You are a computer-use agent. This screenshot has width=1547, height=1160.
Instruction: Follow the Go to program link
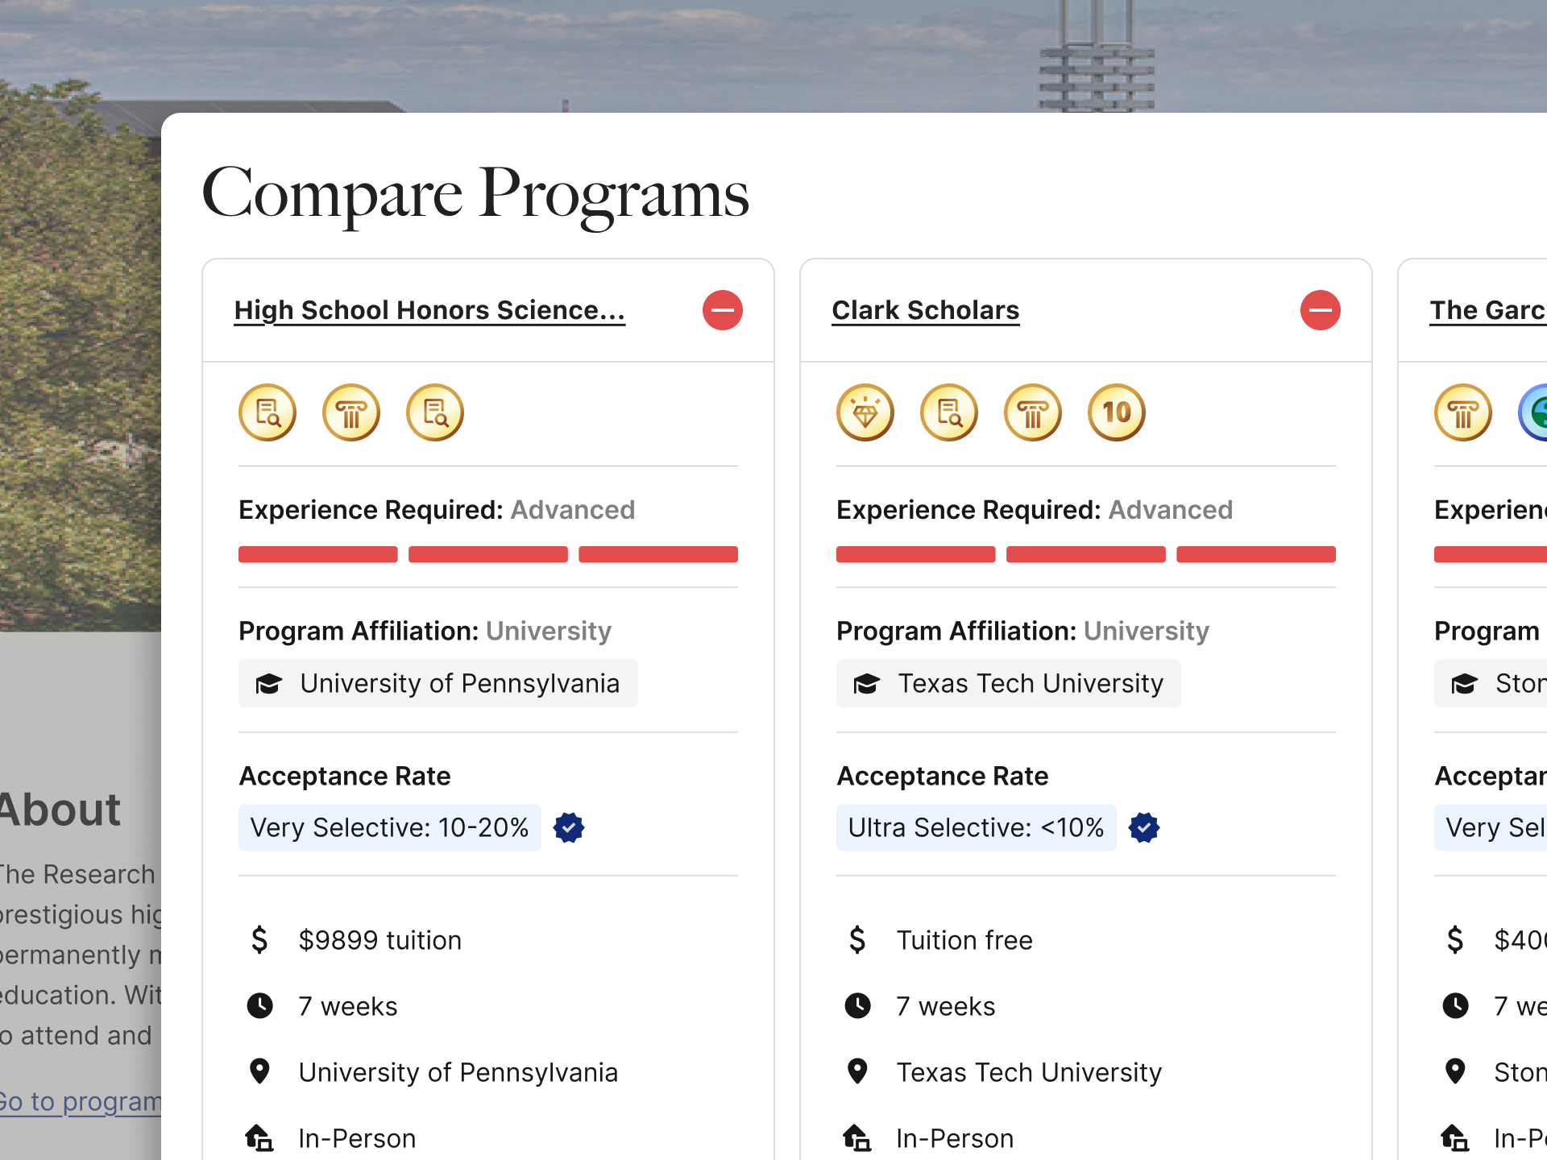[x=81, y=1101]
